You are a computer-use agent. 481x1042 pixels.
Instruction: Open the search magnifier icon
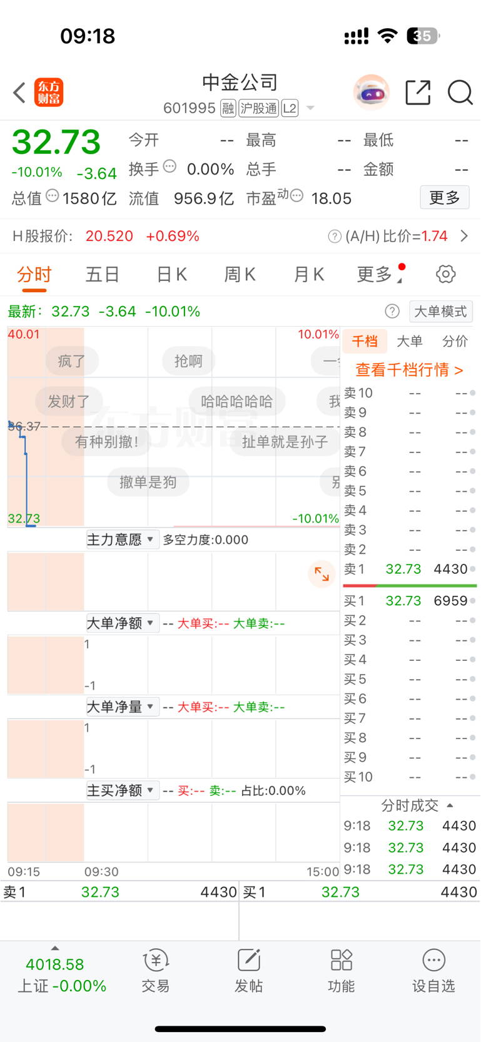pos(460,93)
